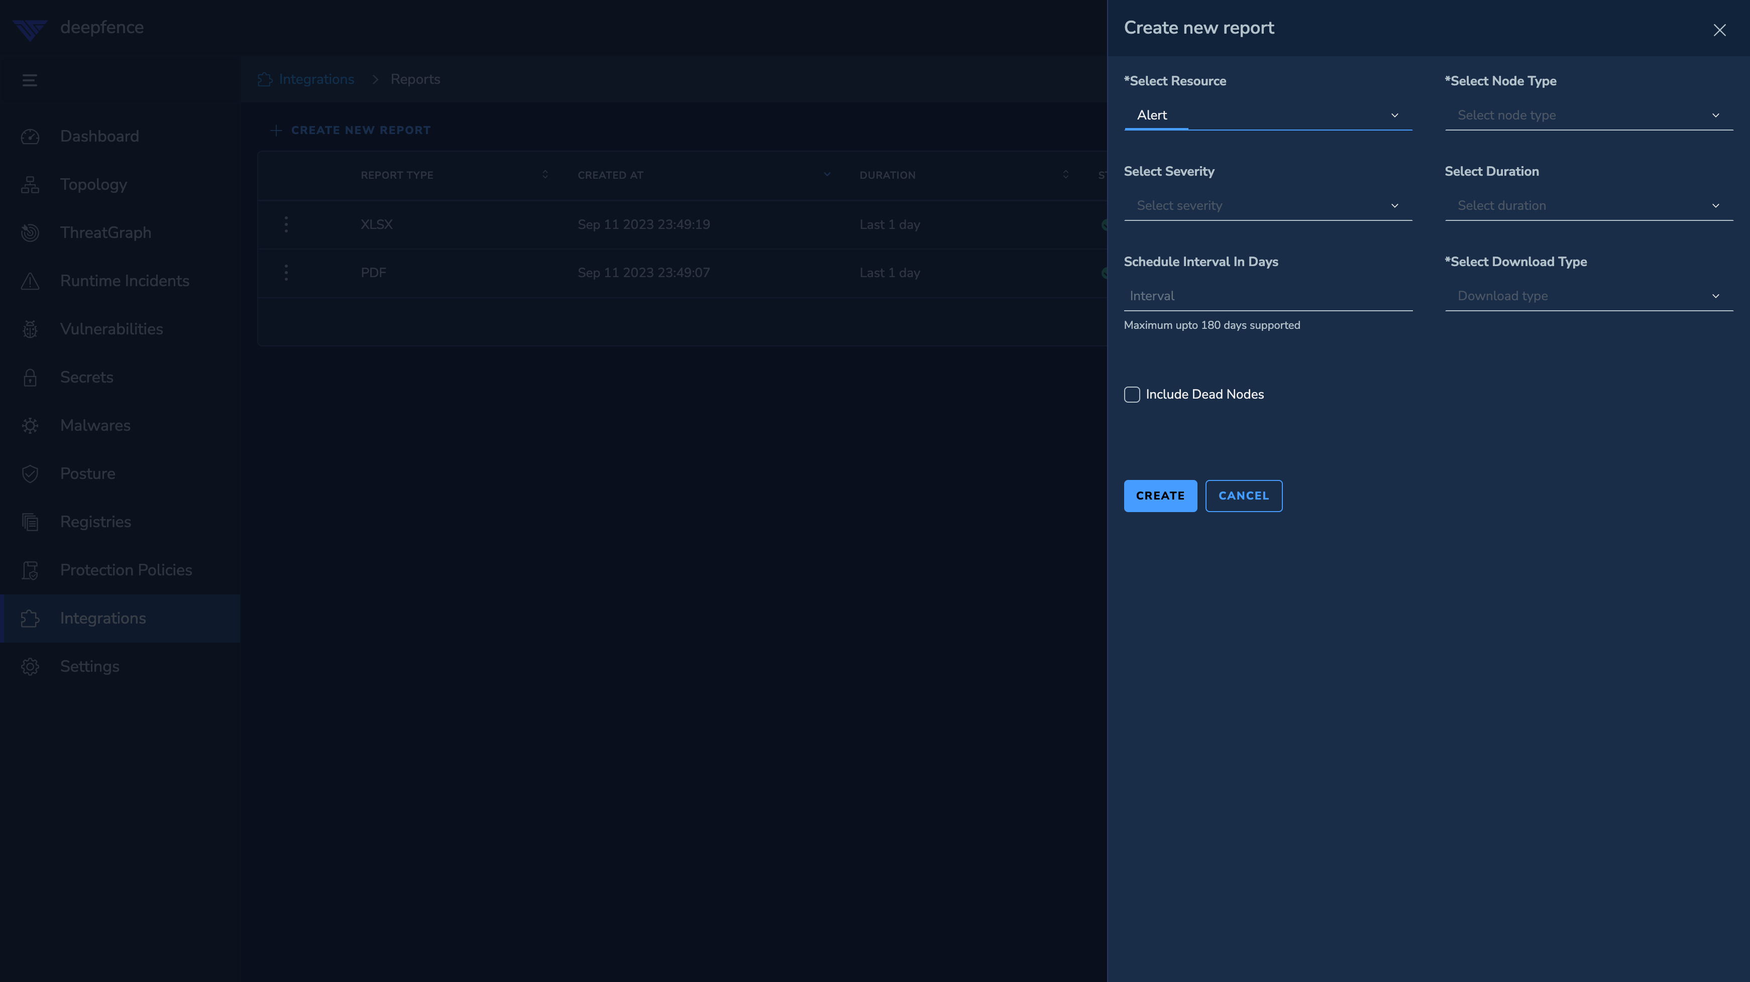Click the deepfence brand name text
The image size is (1750, 982).
click(102, 28)
